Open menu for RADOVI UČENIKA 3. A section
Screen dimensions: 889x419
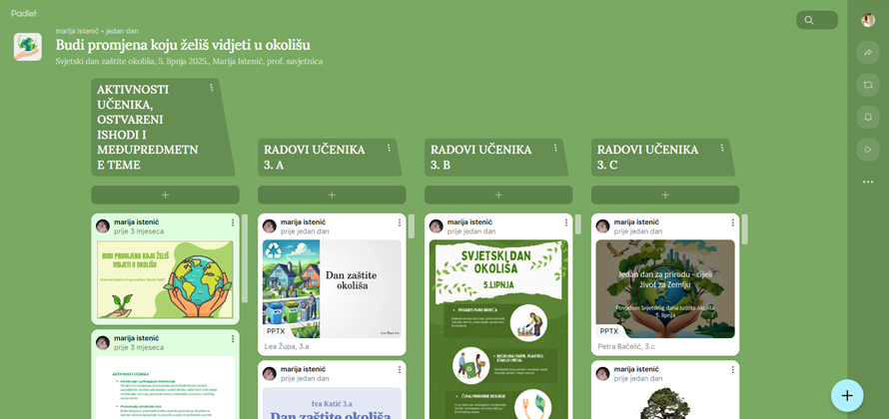(389, 149)
